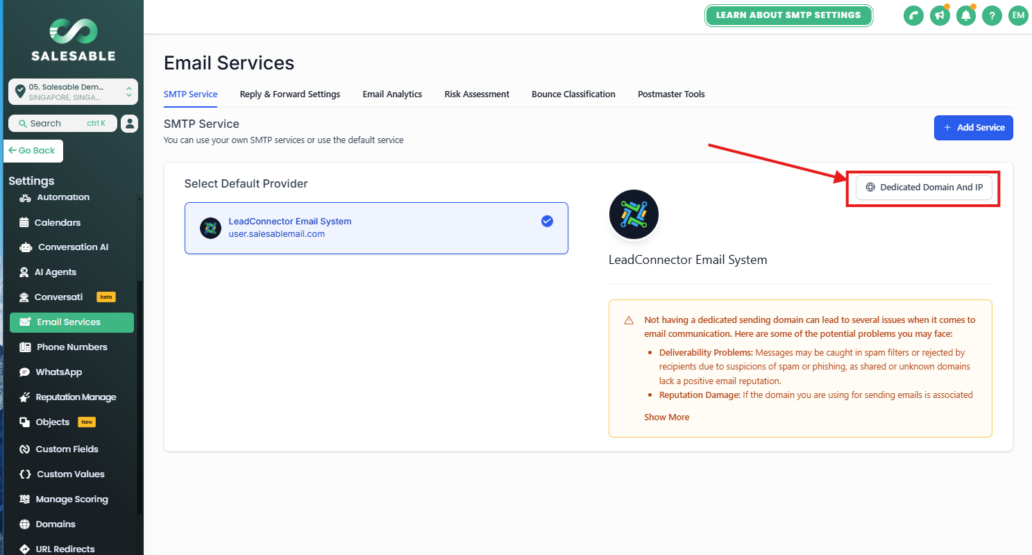Screen dimensions: 1032x555
Task: Open the megaphone announcements icon
Action: pyautogui.click(x=940, y=15)
